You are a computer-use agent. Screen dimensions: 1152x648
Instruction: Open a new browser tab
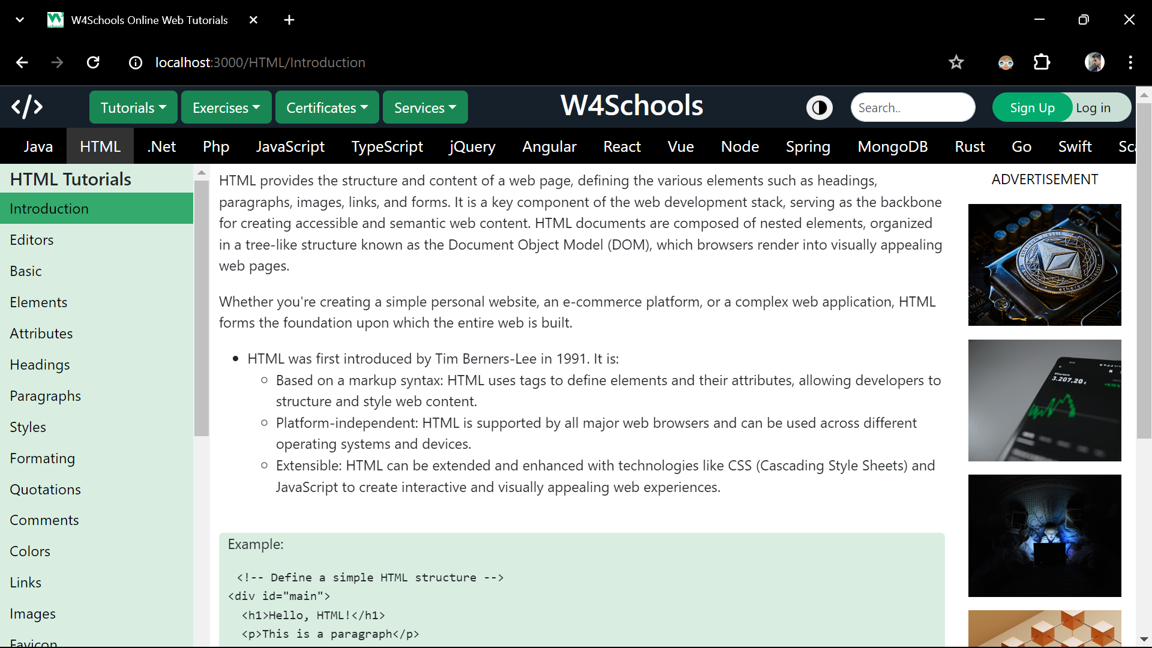[289, 20]
